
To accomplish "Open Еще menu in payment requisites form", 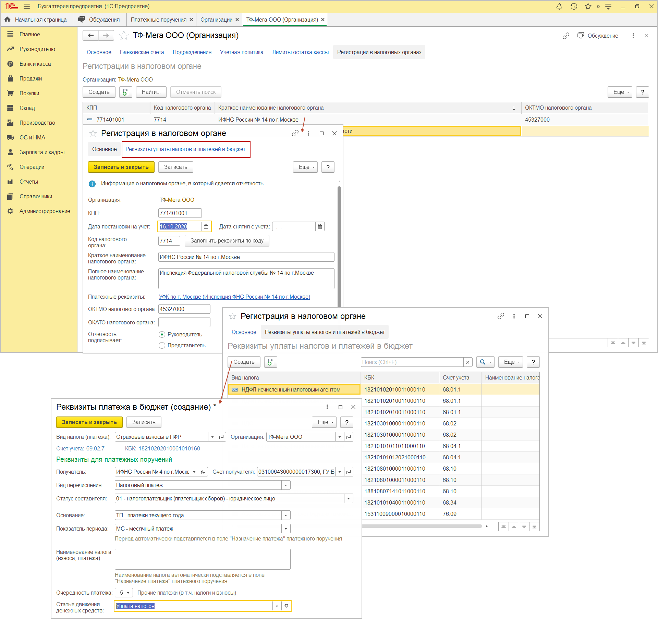I will point(324,422).
